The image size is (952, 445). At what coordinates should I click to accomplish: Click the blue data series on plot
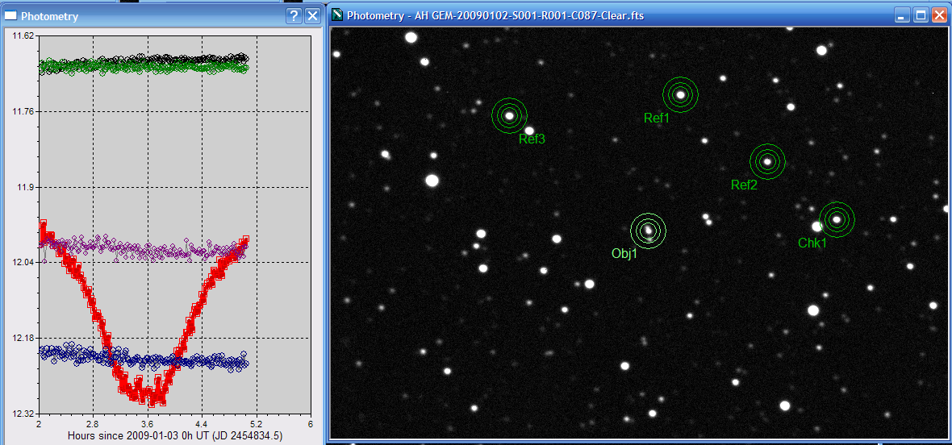click(81, 355)
